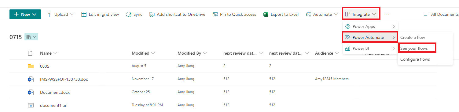Select See your flows

[414, 48]
